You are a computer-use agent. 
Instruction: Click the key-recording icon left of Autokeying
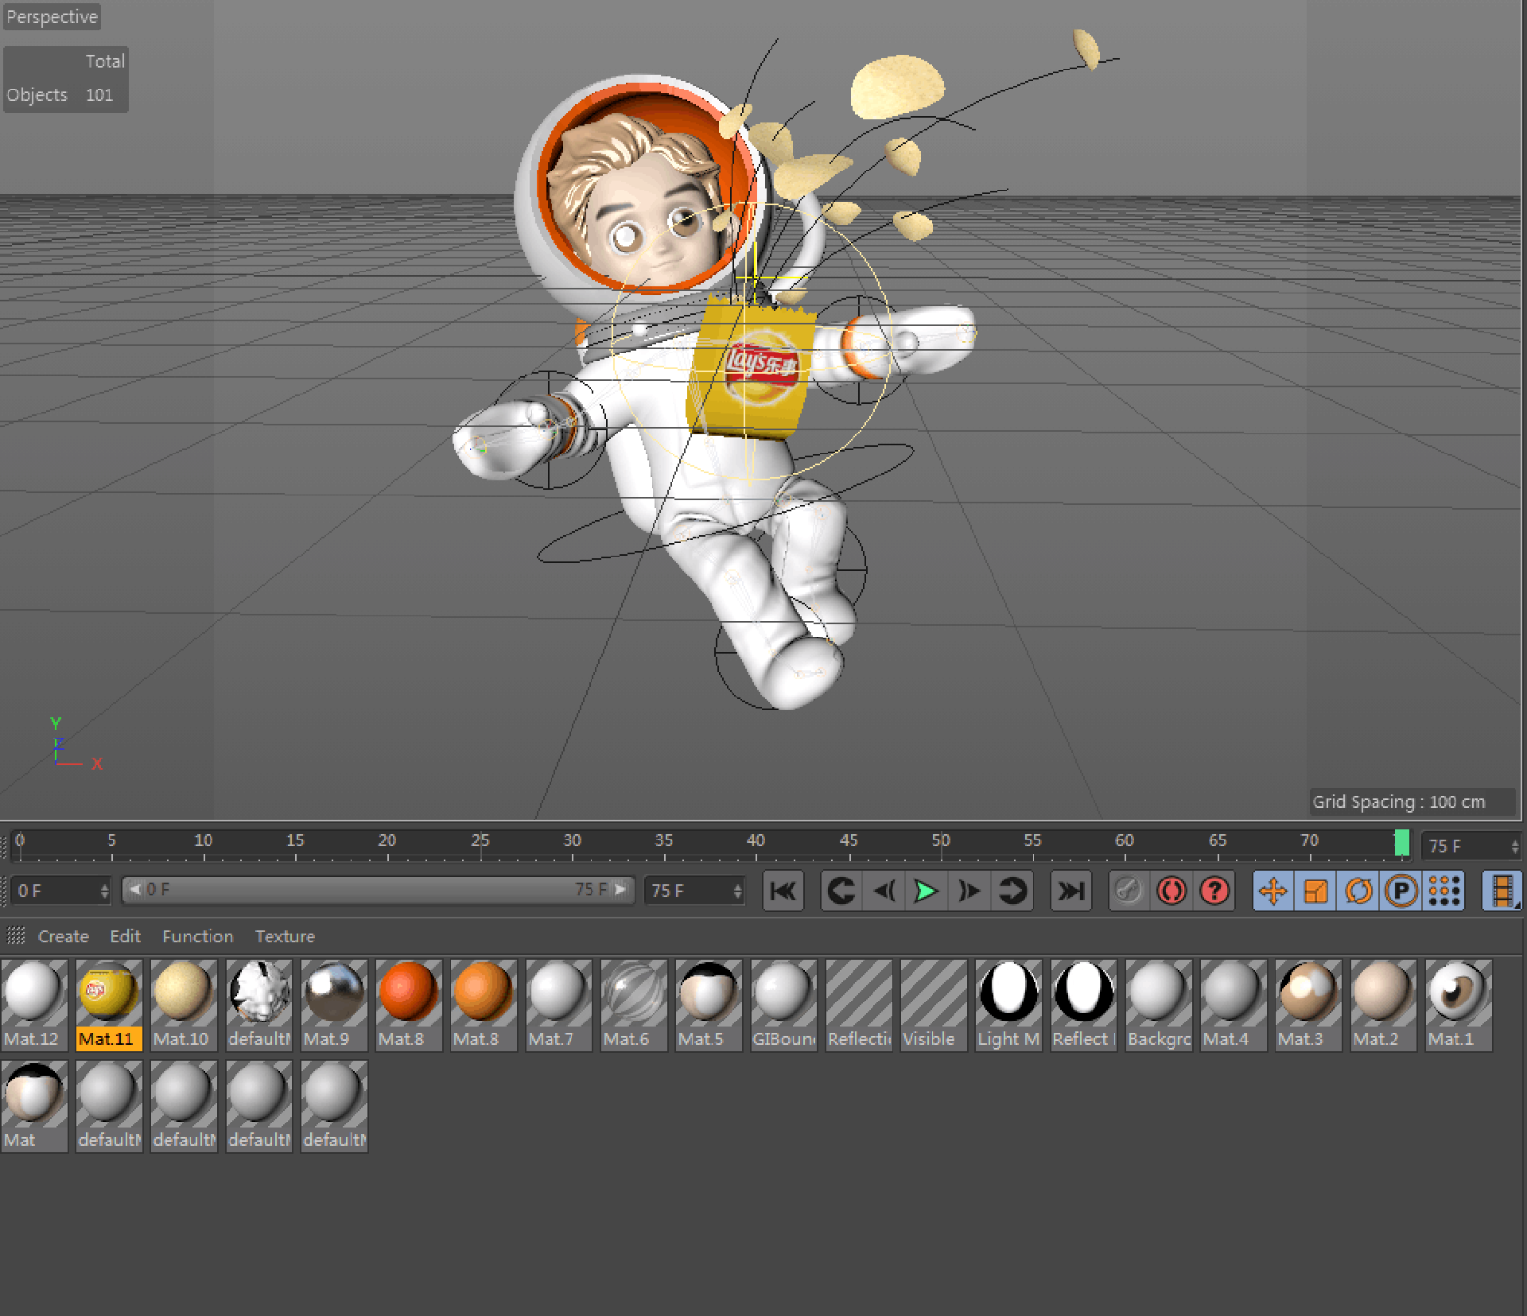pyautogui.click(x=1129, y=891)
